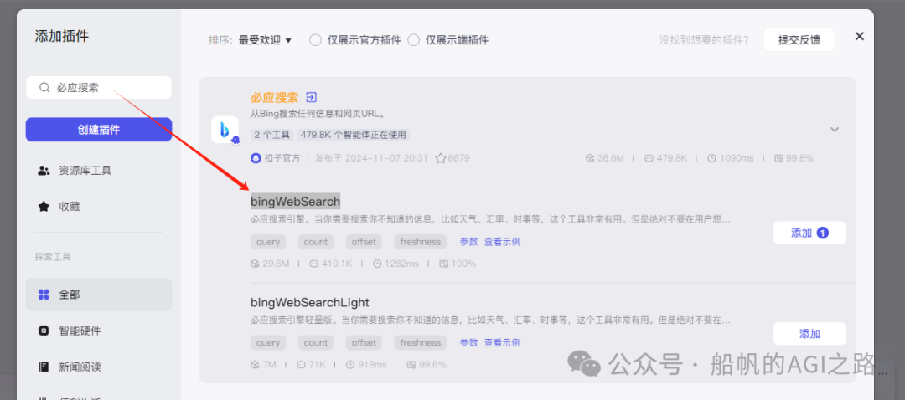The height and width of the screenshot is (400, 905).
Task: Click the bingWebSearch 410.1K bots icon
Action: (314, 264)
